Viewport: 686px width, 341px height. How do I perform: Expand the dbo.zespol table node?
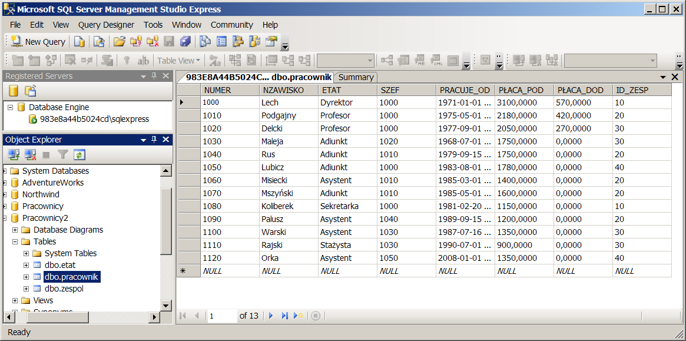(x=26, y=289)
